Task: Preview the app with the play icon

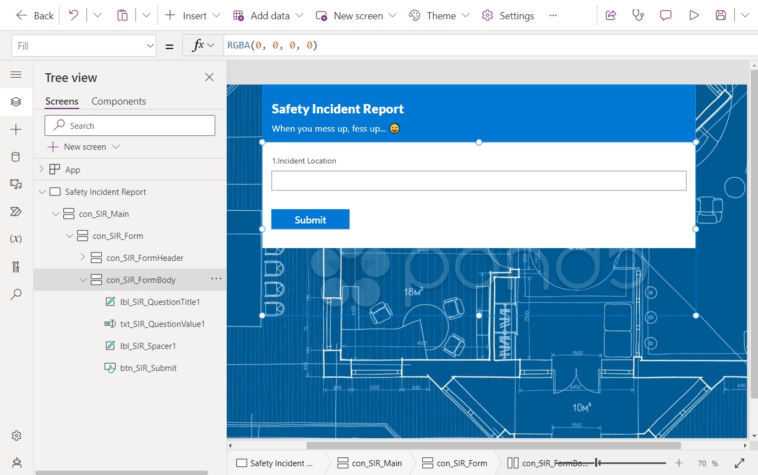Action: tap(693, 15)
